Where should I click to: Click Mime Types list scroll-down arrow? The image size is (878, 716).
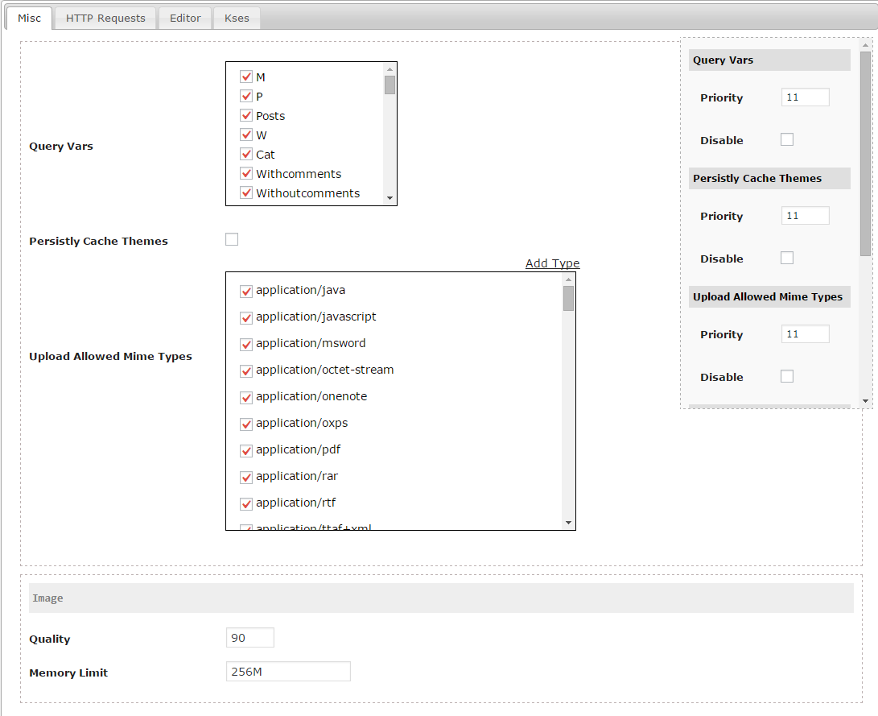pos(568,523)
